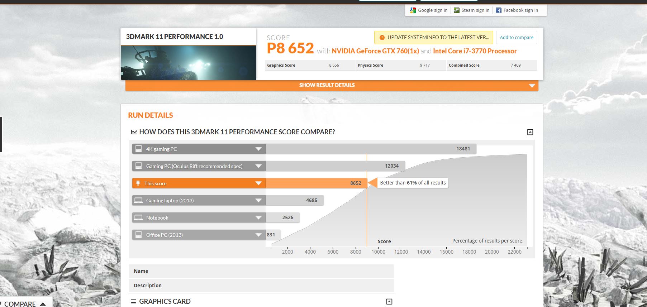Click the Gaming PC Oculus Rift monitor icon

tap(138, 166)
